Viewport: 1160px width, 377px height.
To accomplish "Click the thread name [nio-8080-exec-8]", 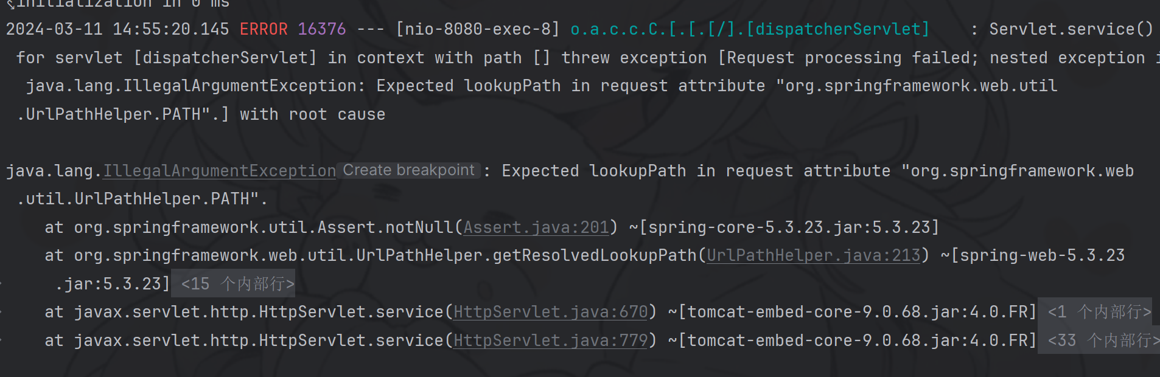I will coord(478,29).
